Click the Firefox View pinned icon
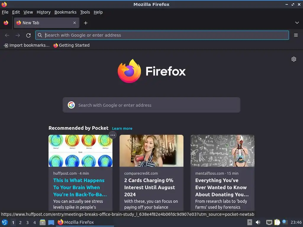This screenshot has height=227, width=303. click(x=6, y=23)
